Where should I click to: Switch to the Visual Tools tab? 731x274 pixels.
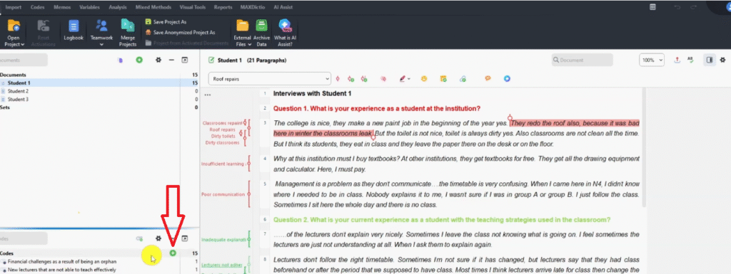click(x=193, y=7)
